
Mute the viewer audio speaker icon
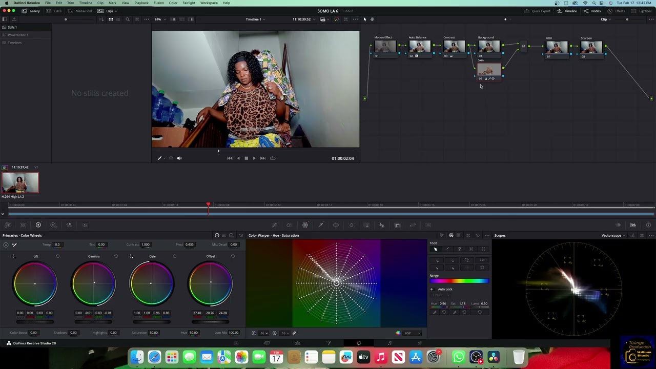(179, 158)
